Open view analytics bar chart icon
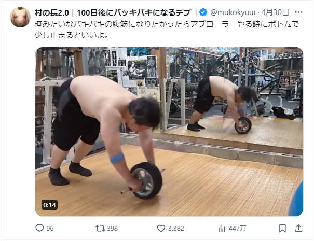 point(222,228)
